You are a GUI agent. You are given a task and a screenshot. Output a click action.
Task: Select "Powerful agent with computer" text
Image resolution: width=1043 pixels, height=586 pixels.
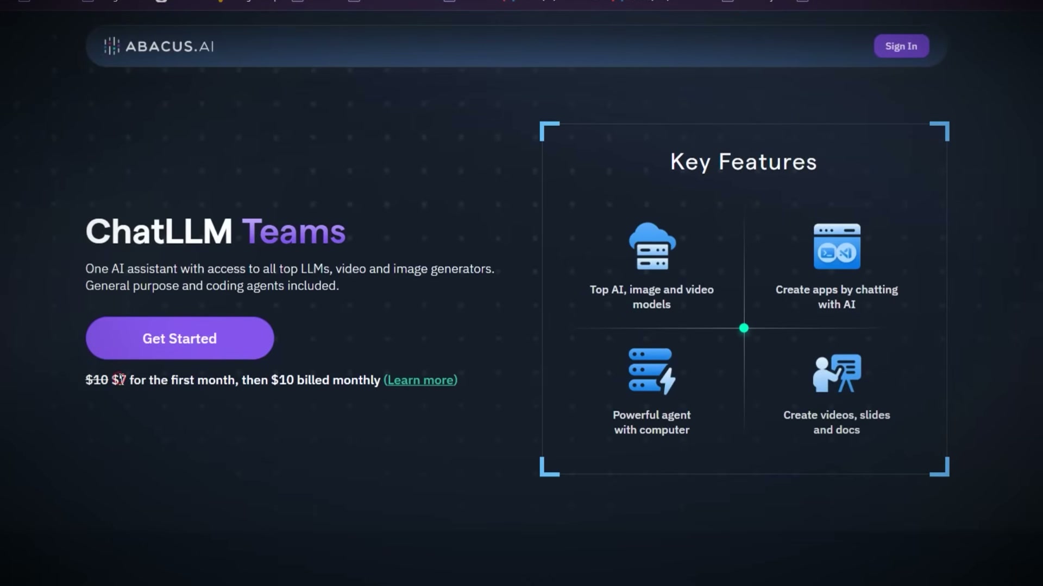[x=652, y=422]
